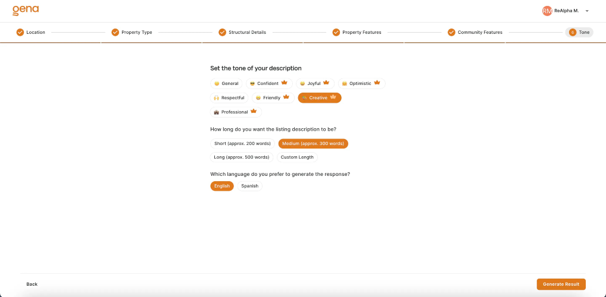Click the Property Features checkmark icon

[x=336, y=33]
